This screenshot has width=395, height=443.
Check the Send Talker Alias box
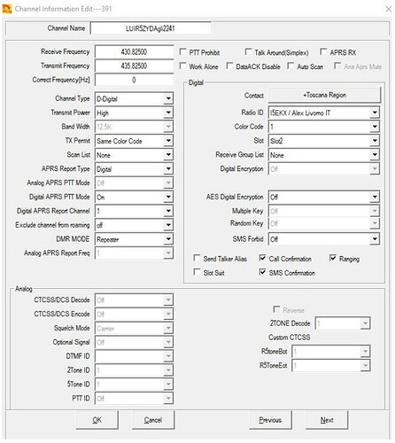coord(197,258)
